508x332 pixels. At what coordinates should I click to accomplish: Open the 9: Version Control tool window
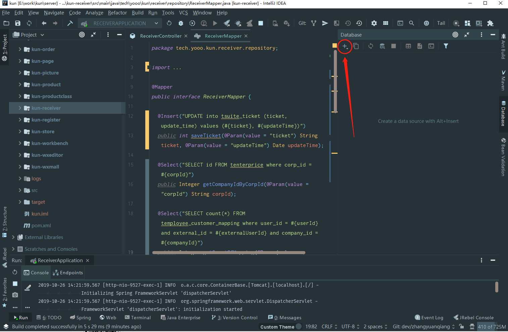[x=235, y=318]
